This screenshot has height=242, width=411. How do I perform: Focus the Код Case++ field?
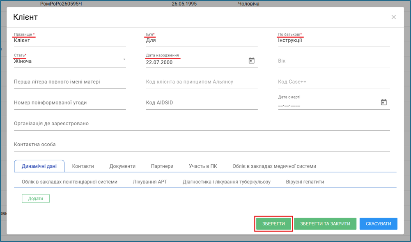click(x=334, y=82)
